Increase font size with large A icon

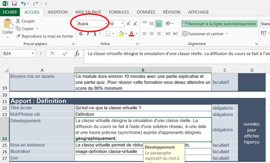[128, 24]
